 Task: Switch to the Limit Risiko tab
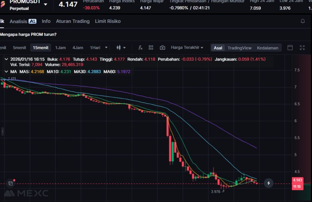(108, 21)
